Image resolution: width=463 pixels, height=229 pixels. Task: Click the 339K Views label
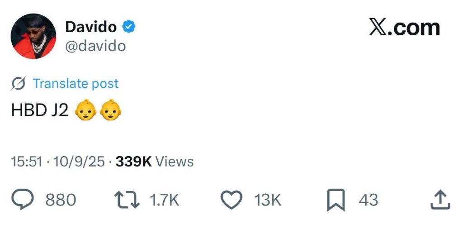155,162
